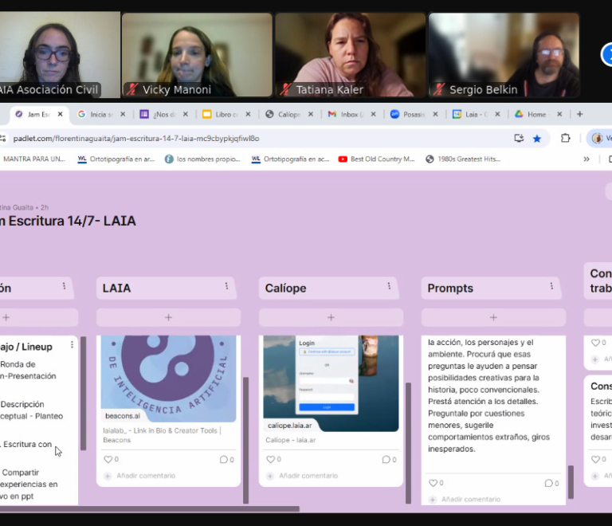Open comments on the Prompts post
Image resolution: width=612 pixels, height=526 pixels.
coord(548,484)
